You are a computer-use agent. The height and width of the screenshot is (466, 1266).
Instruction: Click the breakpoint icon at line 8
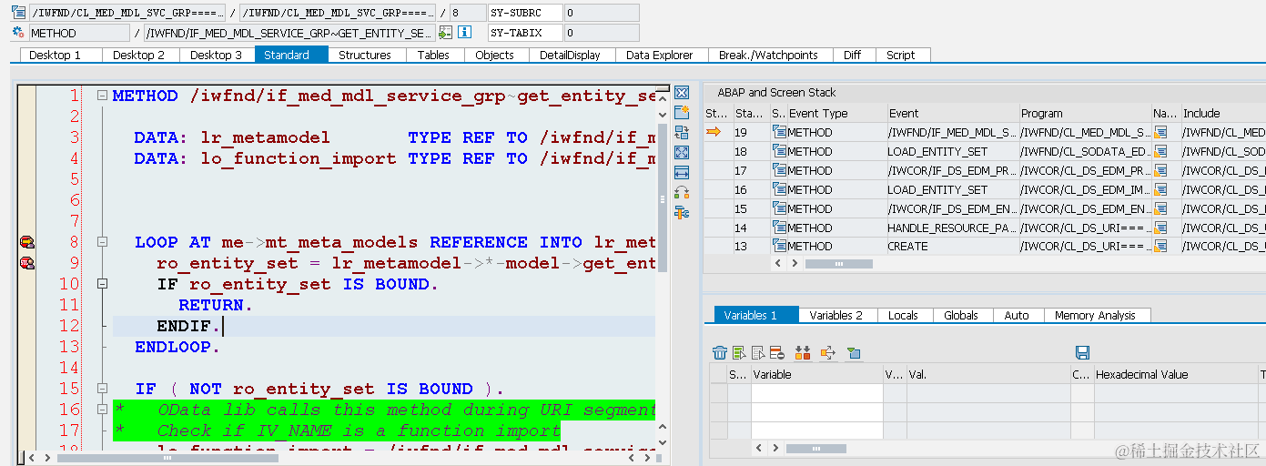[27, 242]
